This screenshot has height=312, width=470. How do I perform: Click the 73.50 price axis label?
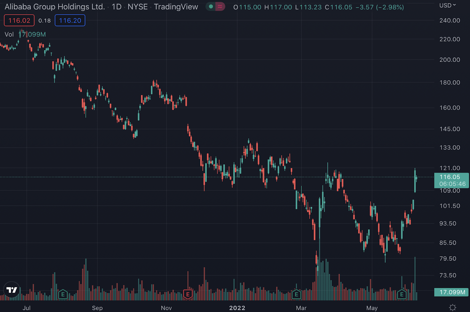(448, 275)
